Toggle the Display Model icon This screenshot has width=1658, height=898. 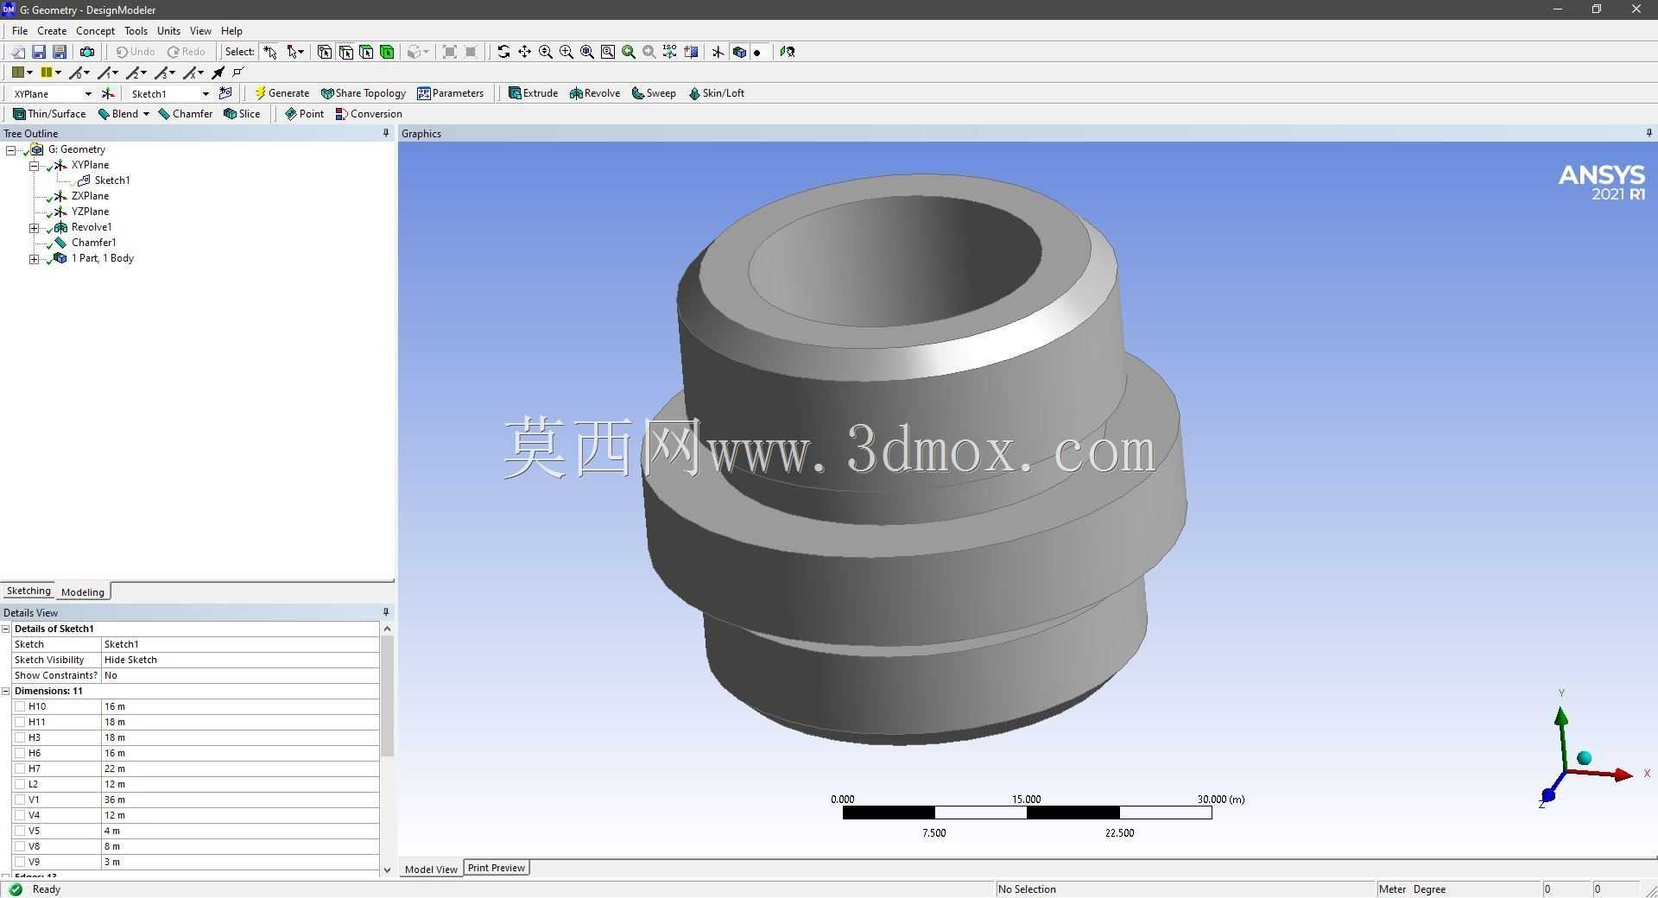739,52
